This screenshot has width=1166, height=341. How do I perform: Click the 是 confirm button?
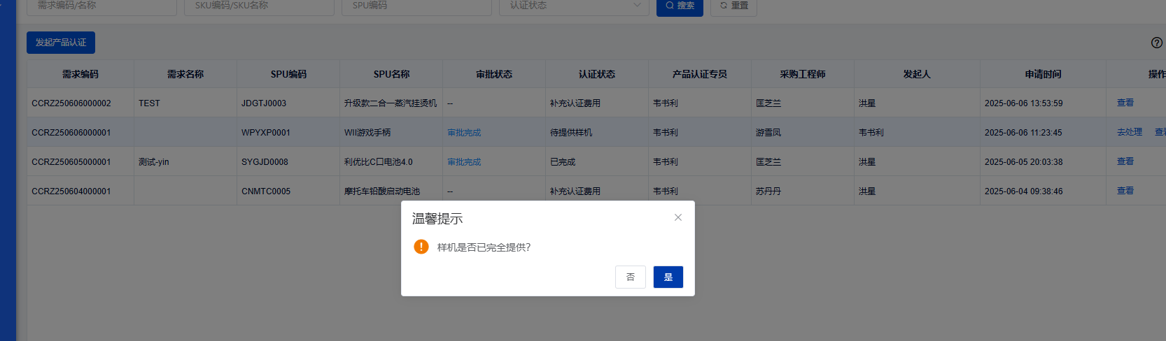point(668,277)
